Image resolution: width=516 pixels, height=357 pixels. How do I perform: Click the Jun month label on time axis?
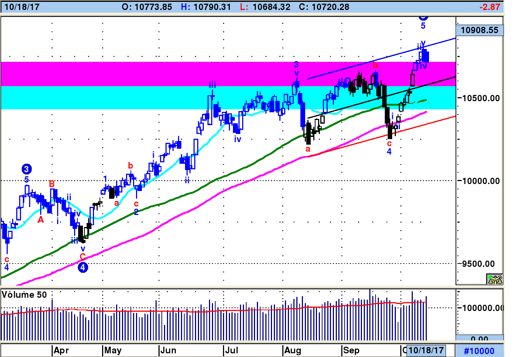point(168,350)
